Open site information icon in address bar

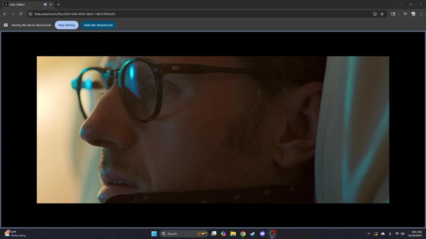[x=30, y=14]
